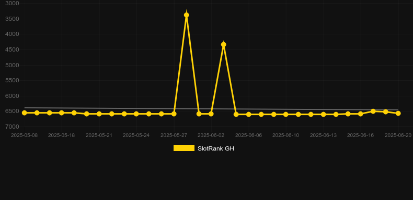Click the data point above 2025-06-02
413x200 pixels.
point(211,114)
